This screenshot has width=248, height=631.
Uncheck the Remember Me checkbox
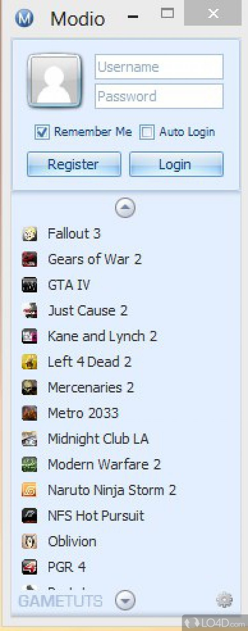click(x=42, y=132)
